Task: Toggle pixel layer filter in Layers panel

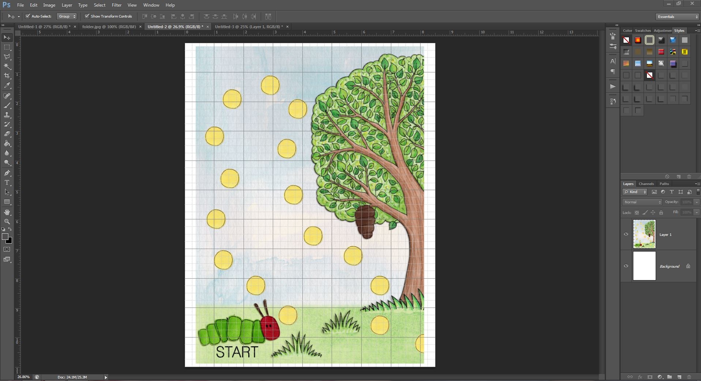Action: click(654, 192)
